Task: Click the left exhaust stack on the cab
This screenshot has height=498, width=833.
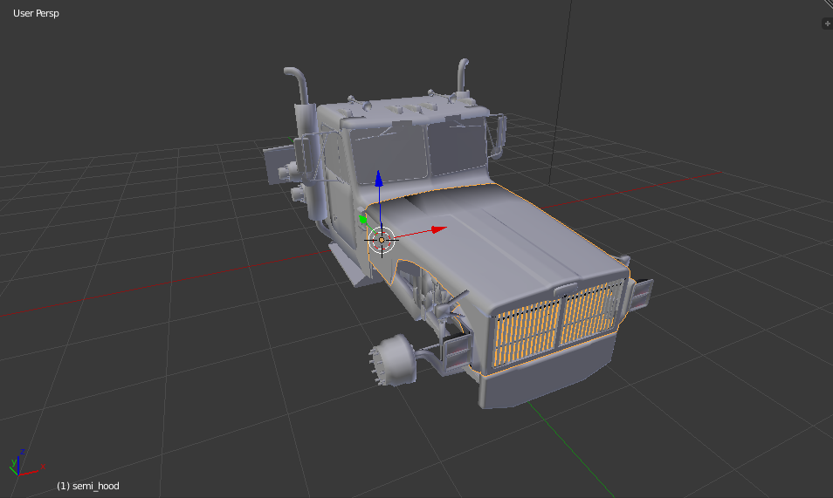Action: [x=304, y=143]
